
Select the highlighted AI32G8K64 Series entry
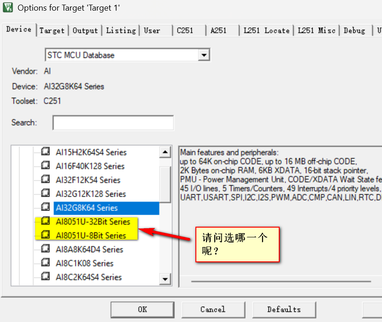(x=106, y=208)
